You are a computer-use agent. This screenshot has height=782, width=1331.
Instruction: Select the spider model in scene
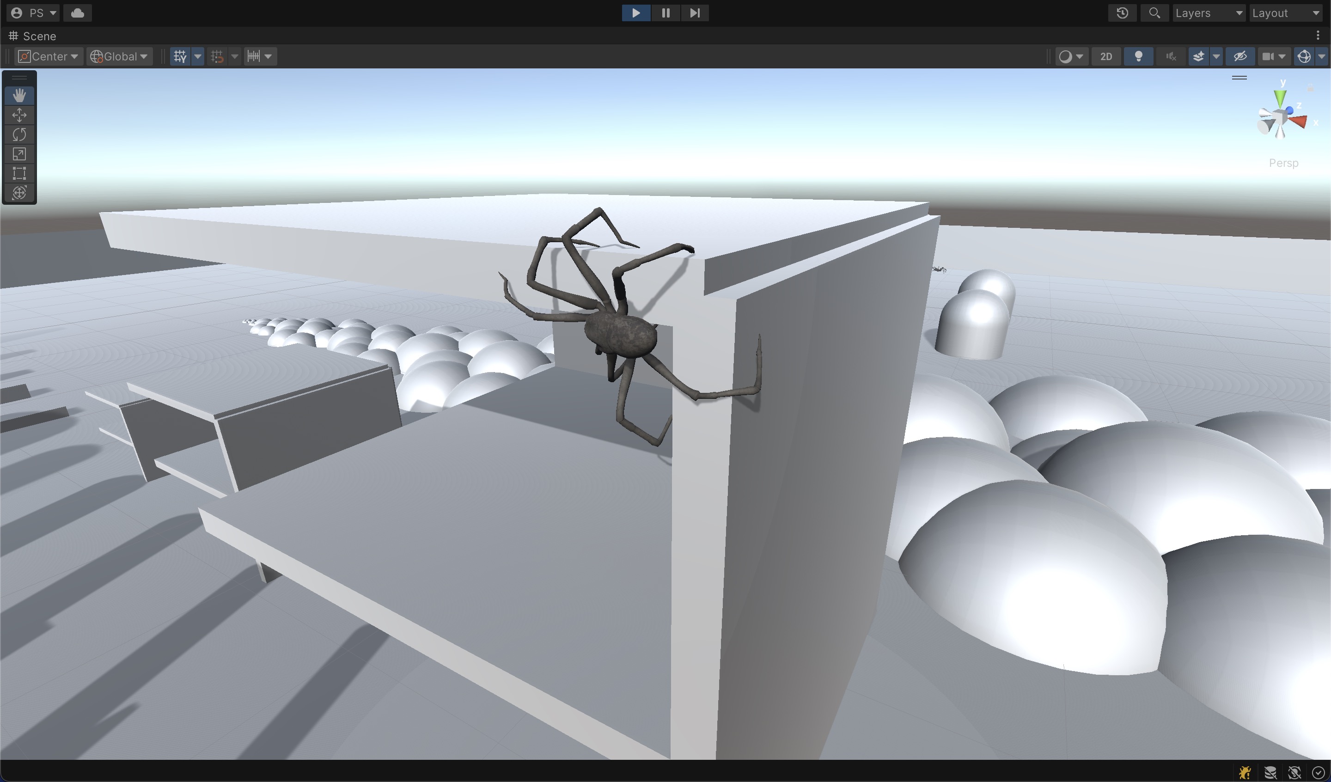[x=621, y=335]
